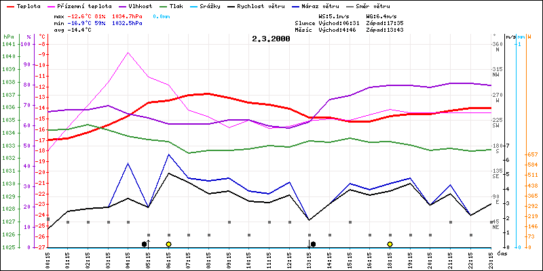Viewport: 543px width, 271px height.
Task: Select the Přízemní teplota legend entry
Action: 81,5
